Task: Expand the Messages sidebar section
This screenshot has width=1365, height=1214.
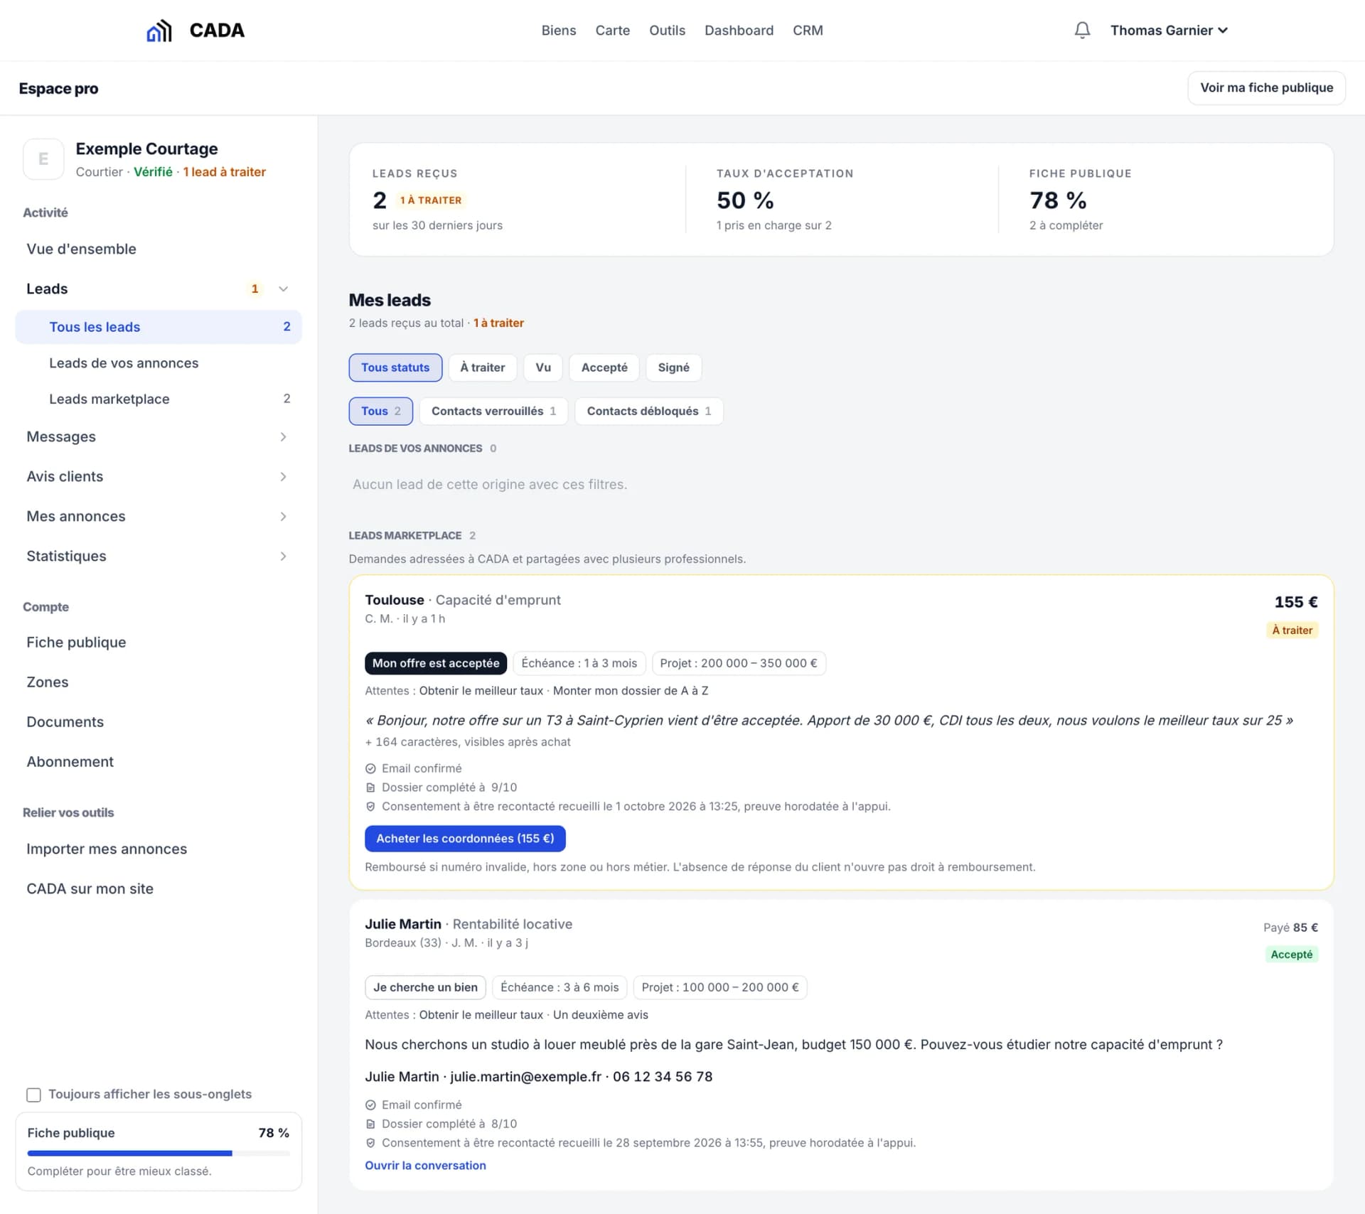Action: tap(283, 436)
